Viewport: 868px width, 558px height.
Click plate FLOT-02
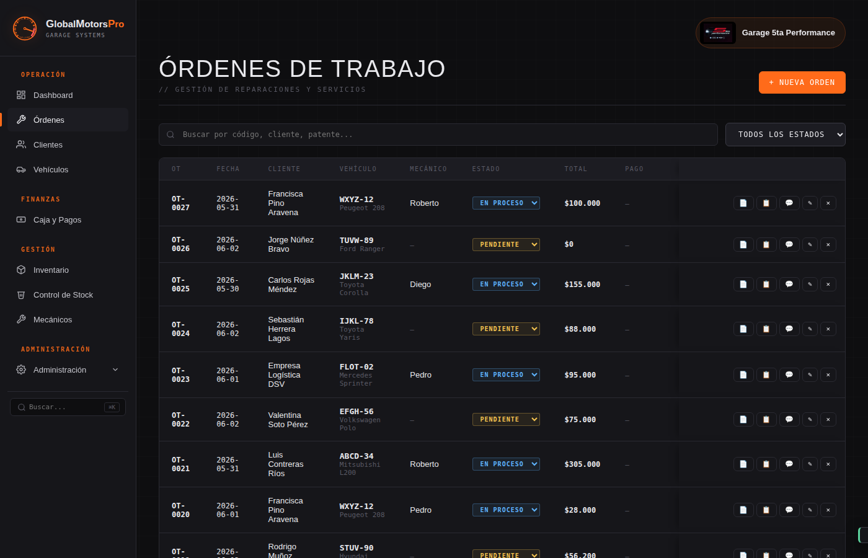(356, 367)
